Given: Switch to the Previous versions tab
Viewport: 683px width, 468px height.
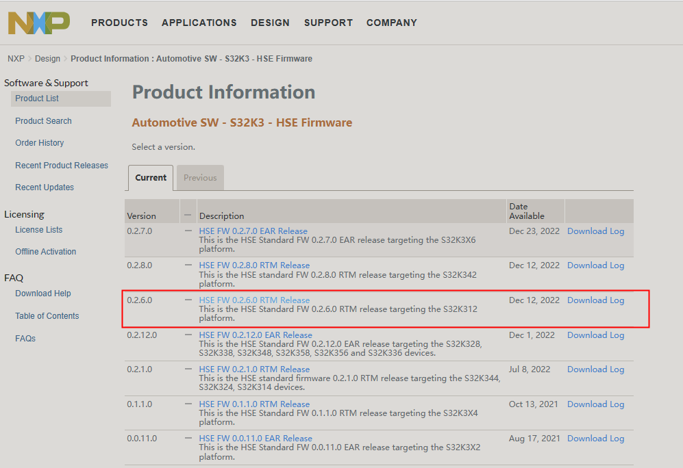Looking at the screenshot, I should [x=199, y=177].
